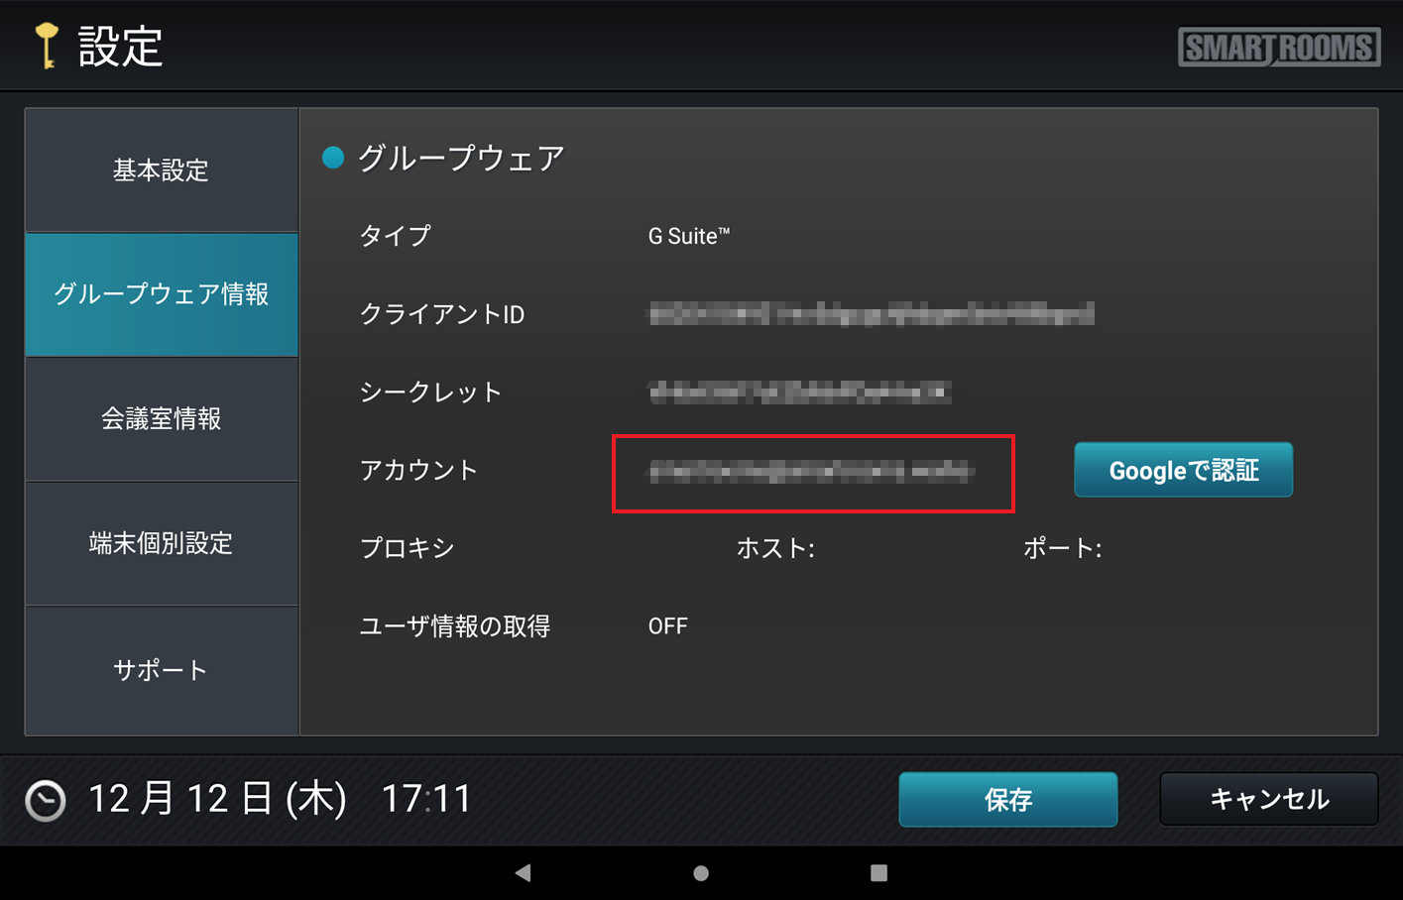Go to the サポート tab
The image size is (1403, 900).
[161, 670]
